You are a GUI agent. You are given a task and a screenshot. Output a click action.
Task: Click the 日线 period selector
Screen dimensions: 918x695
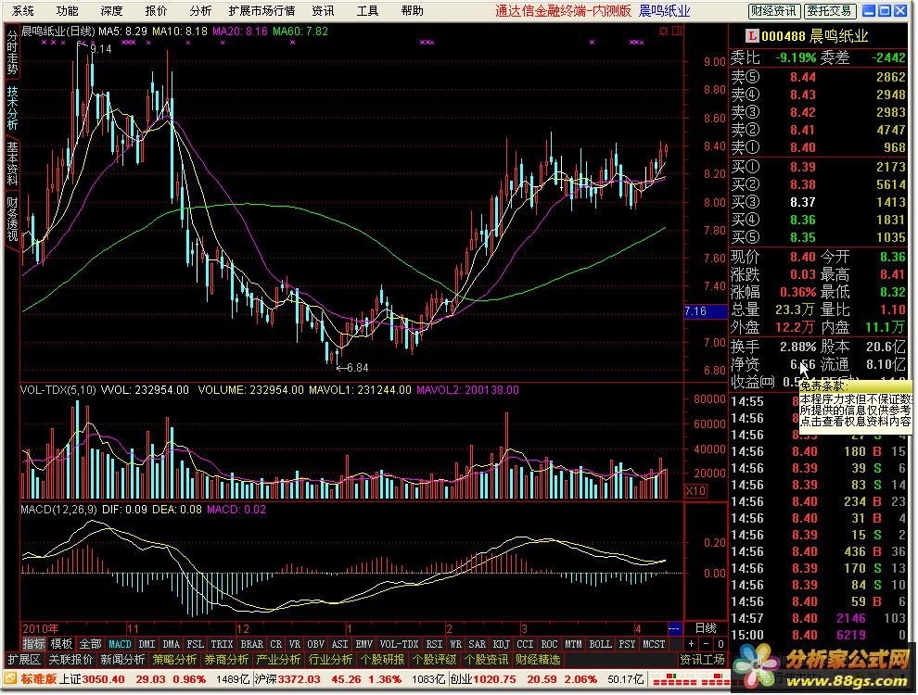point(706,628)
